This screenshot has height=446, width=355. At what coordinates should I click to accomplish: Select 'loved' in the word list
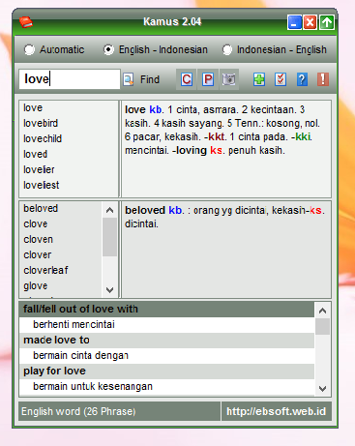(36, 154)
